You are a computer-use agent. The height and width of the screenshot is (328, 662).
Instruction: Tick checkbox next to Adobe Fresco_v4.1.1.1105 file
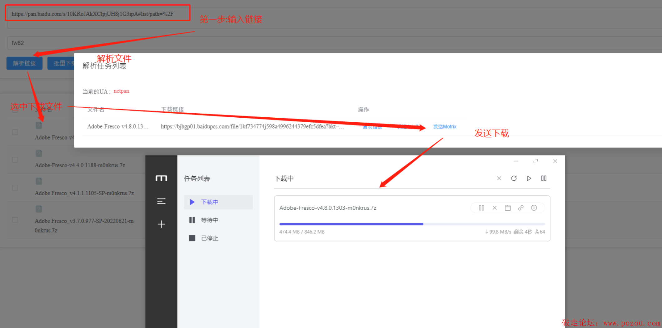(x=15, y=188)
